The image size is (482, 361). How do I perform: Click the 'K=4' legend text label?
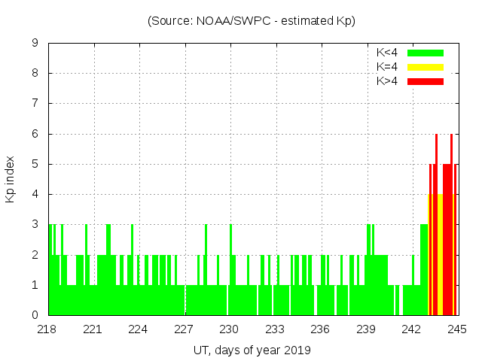click(x=387, y=67)
